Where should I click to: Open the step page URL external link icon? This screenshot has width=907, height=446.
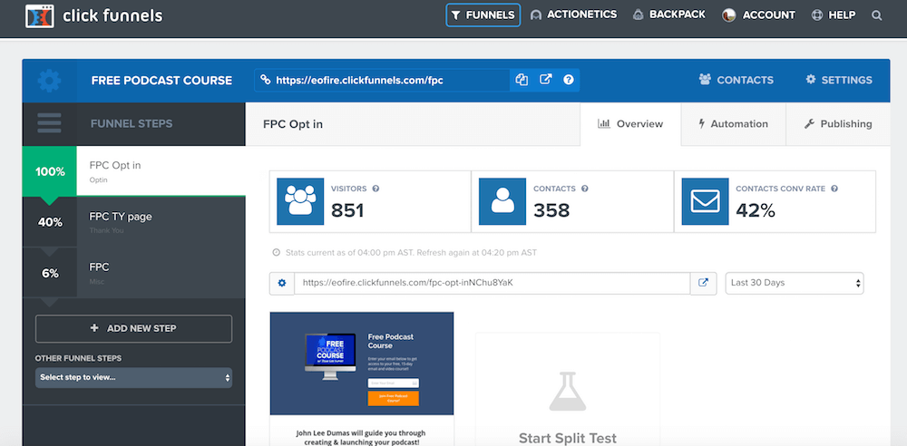click(x=704, y=283)
